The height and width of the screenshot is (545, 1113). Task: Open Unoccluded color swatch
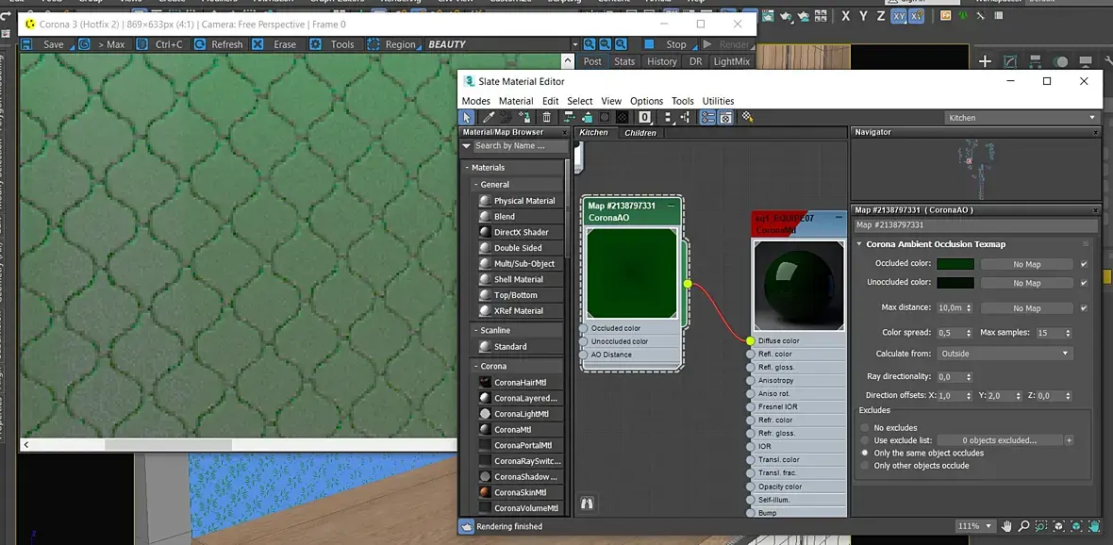(x=955, y=283)
